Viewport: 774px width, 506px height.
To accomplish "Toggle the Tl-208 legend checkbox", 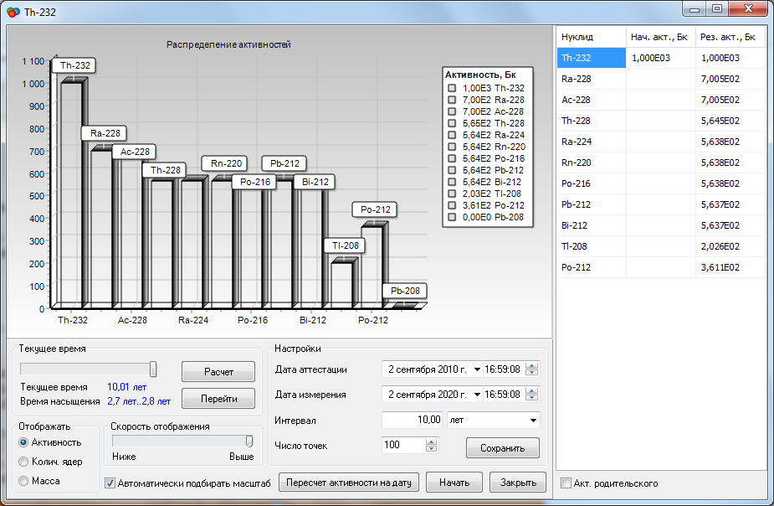I will click(x=452, y=194).
